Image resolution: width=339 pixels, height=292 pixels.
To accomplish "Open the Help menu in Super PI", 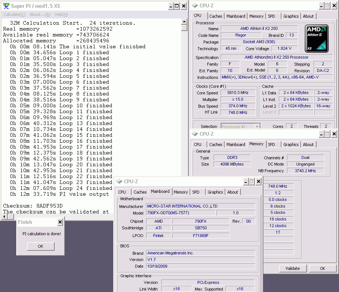I will pyautogui.click(x=61, y=14).
